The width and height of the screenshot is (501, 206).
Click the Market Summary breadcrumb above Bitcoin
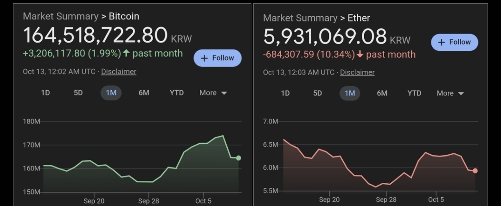[60, 16]
